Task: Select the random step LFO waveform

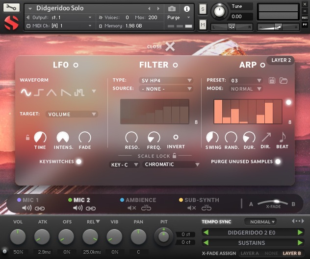Action: click(x=79, y=92)
